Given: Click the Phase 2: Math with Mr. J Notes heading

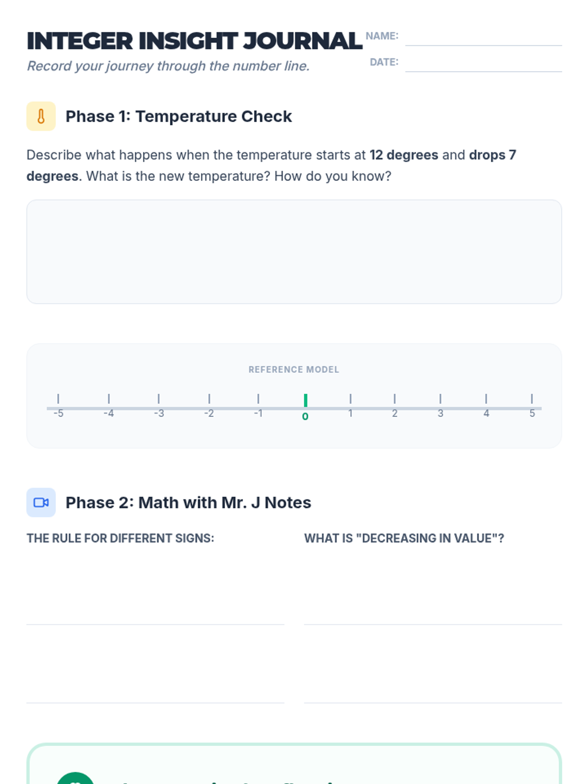Looking at the screenshot, I should pos(188,503).
